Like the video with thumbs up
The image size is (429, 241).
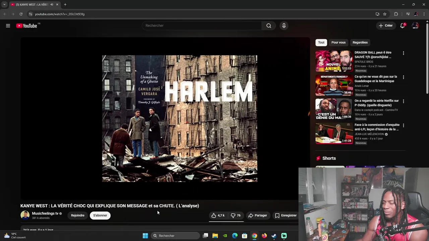218,216
